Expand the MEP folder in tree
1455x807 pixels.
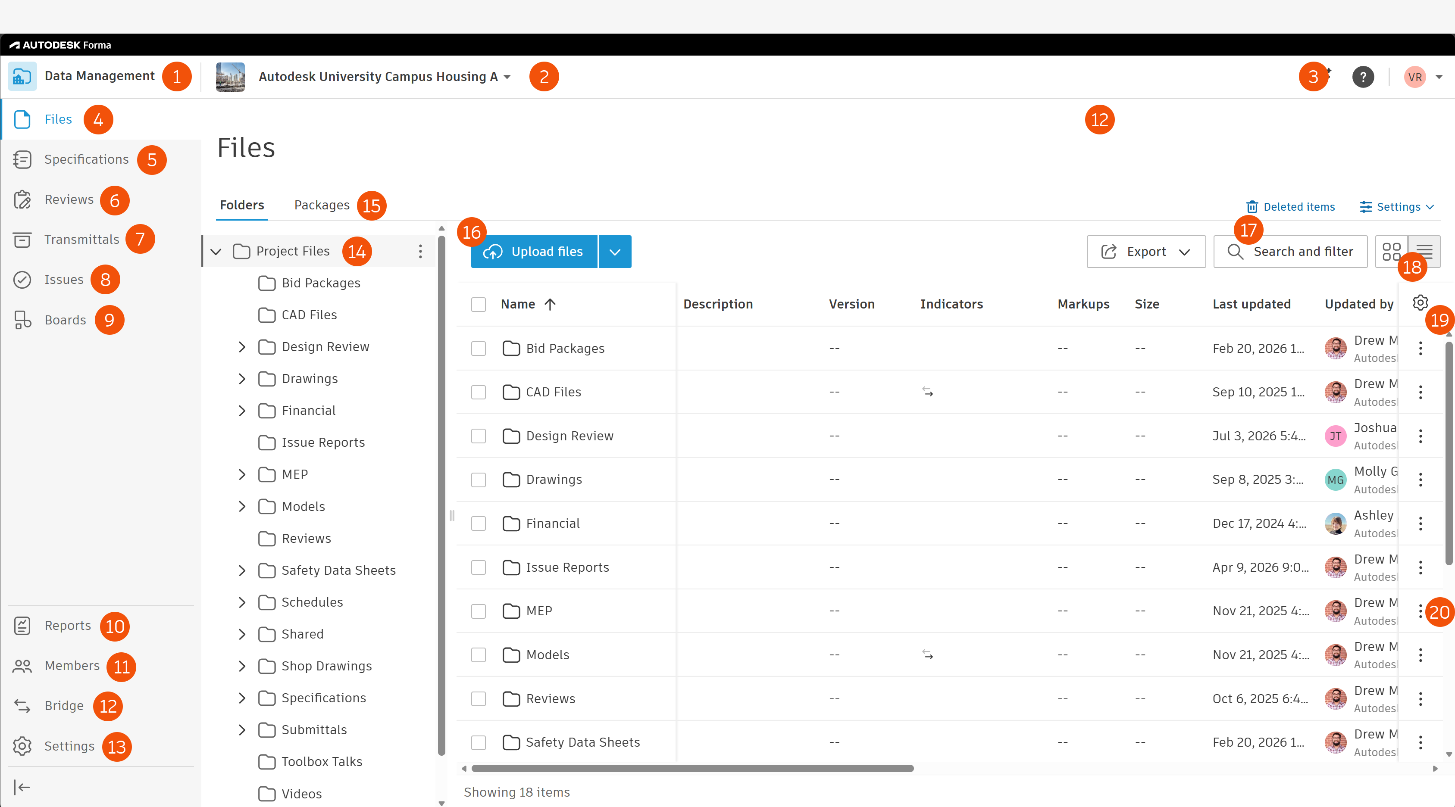pos(242,475)
